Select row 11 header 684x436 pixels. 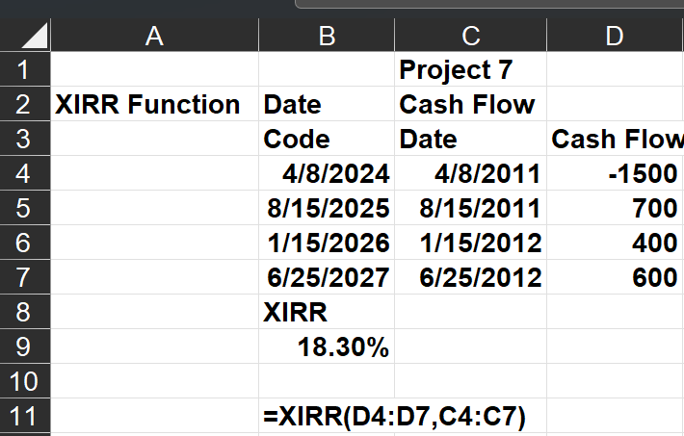coord(24,417)
